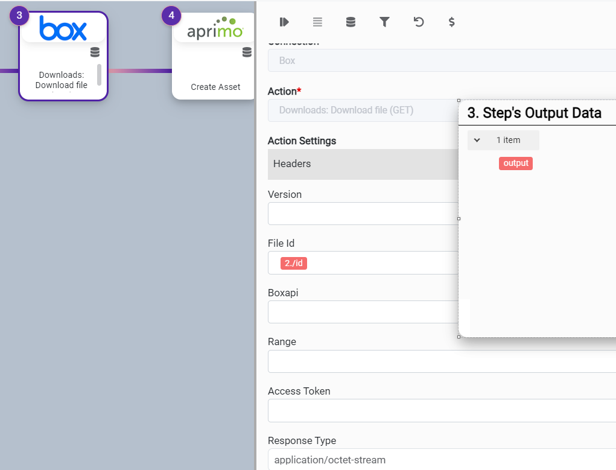The width and height of the screenshot is (616, 470).
Task: Click the run step play icon
Action: (284, 22)
